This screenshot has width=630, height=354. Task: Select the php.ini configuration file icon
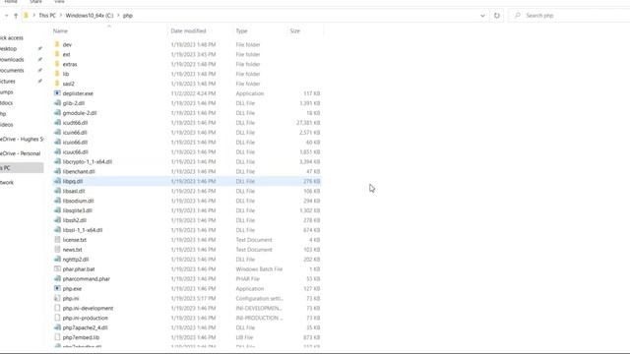pos(57,298)
